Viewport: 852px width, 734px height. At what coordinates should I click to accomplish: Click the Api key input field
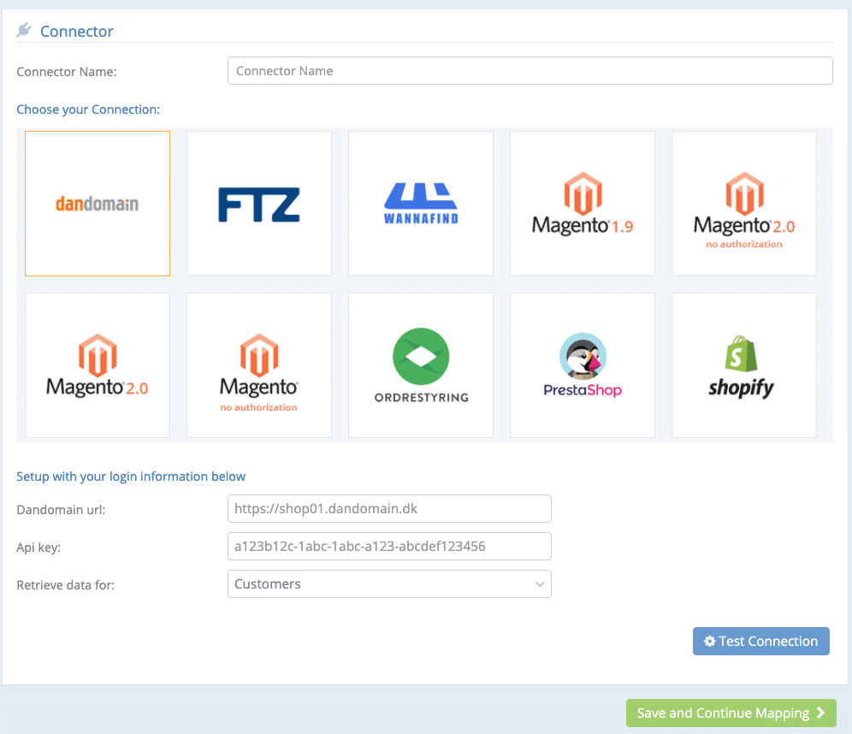(389, 546)
